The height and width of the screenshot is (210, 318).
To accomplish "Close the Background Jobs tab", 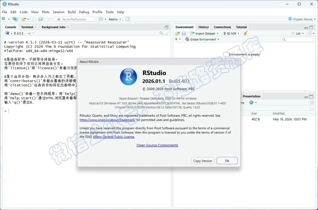I will pos(68,27).
